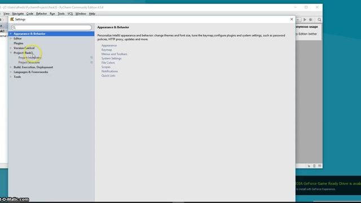The height and width of the screenshot is (203, 361).
Task: Click per-project icon beside Project Interpreter row
Action: [x=91, y=58]
